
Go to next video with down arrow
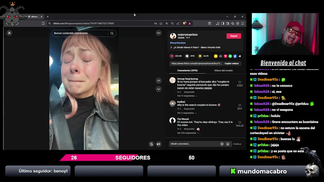tap(158, 89)
